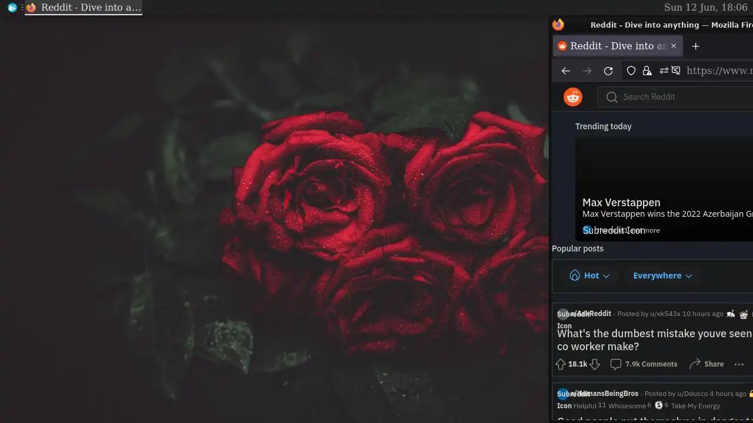Image resolution: width=753 pixels, height=423 pixels.
Task: Close the Reddit - Dive into anything tab
Action: [x=674, y=46]
